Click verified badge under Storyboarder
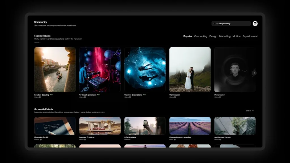The width and height of the screenshot is (290, 163). [175, 97]
